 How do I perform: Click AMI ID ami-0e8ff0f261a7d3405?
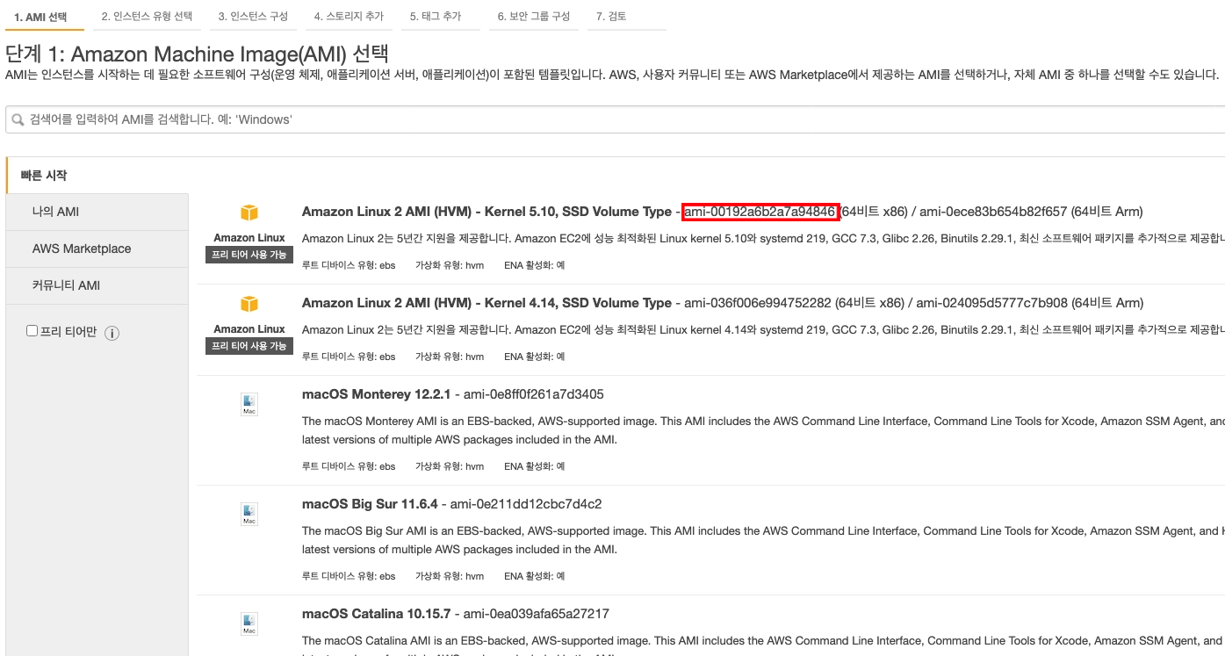point(534,394)
